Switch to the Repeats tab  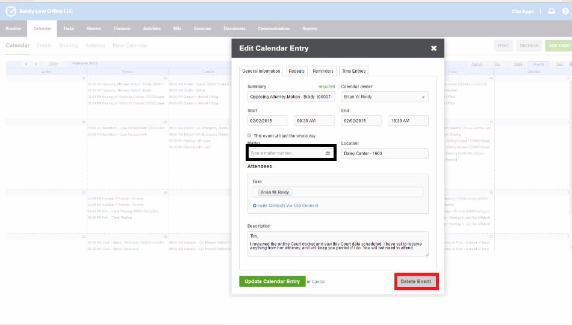pos(296,71)
